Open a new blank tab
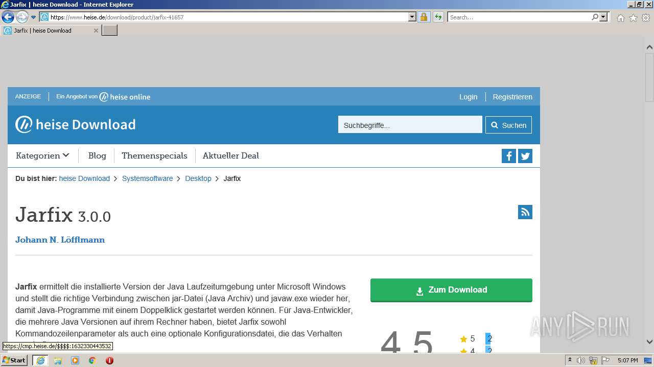Viewport: 654px width, 367px height. point(110,31)
